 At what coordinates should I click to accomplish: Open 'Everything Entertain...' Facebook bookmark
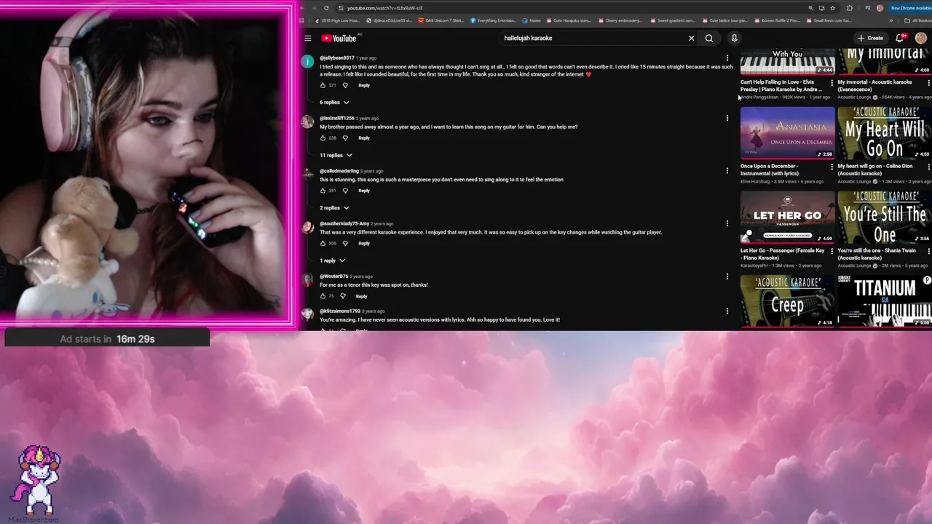(x=493, y=20)
